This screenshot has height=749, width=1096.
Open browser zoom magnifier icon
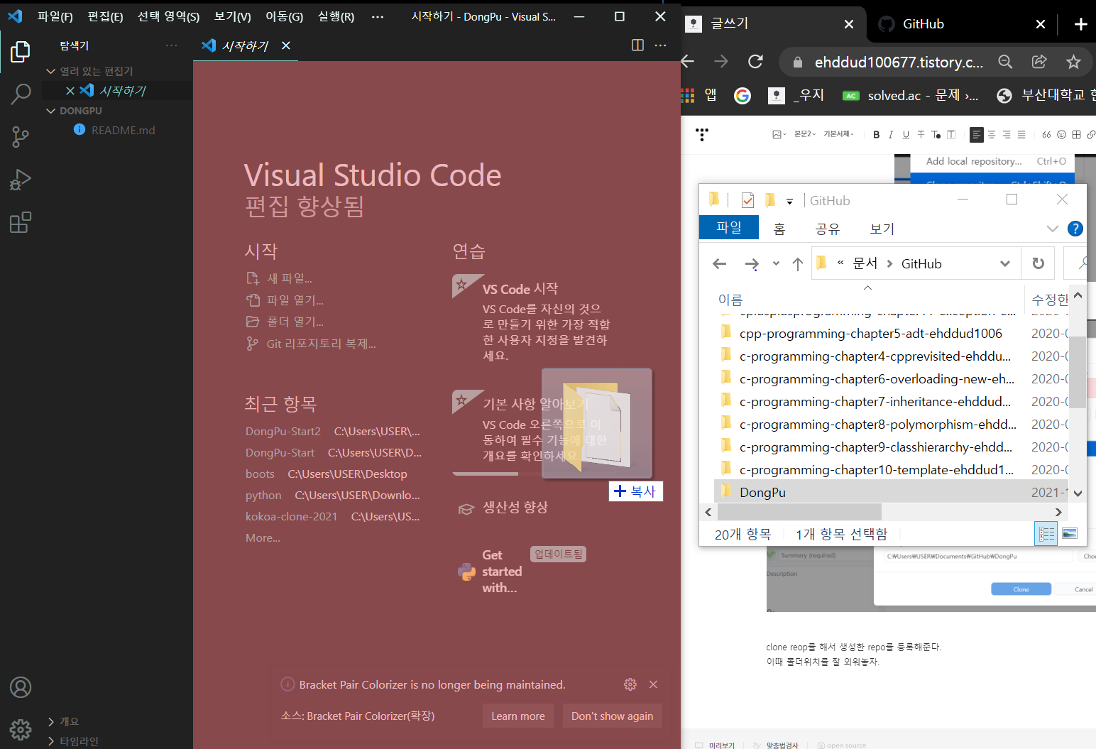[1005, 62]
